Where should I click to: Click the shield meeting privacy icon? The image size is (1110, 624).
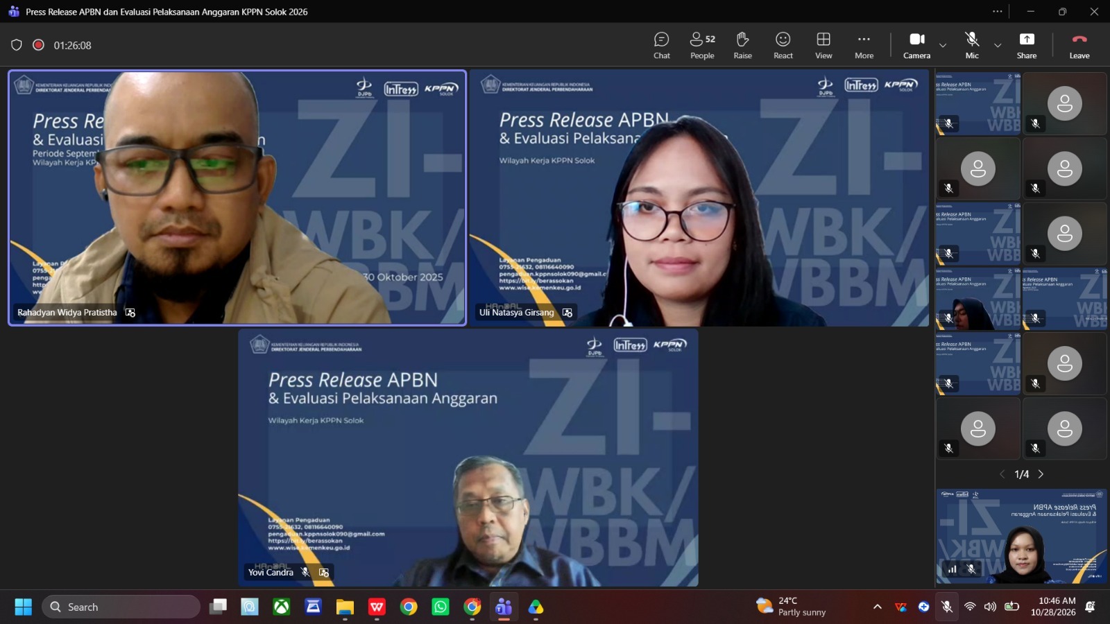pos(17,45)
